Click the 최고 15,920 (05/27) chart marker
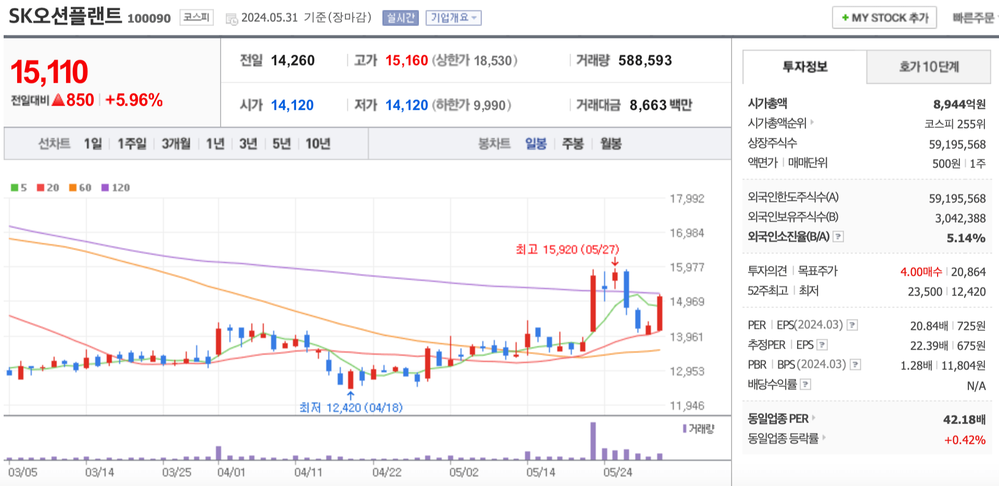The image size is (999, 486). coord(568,250)
